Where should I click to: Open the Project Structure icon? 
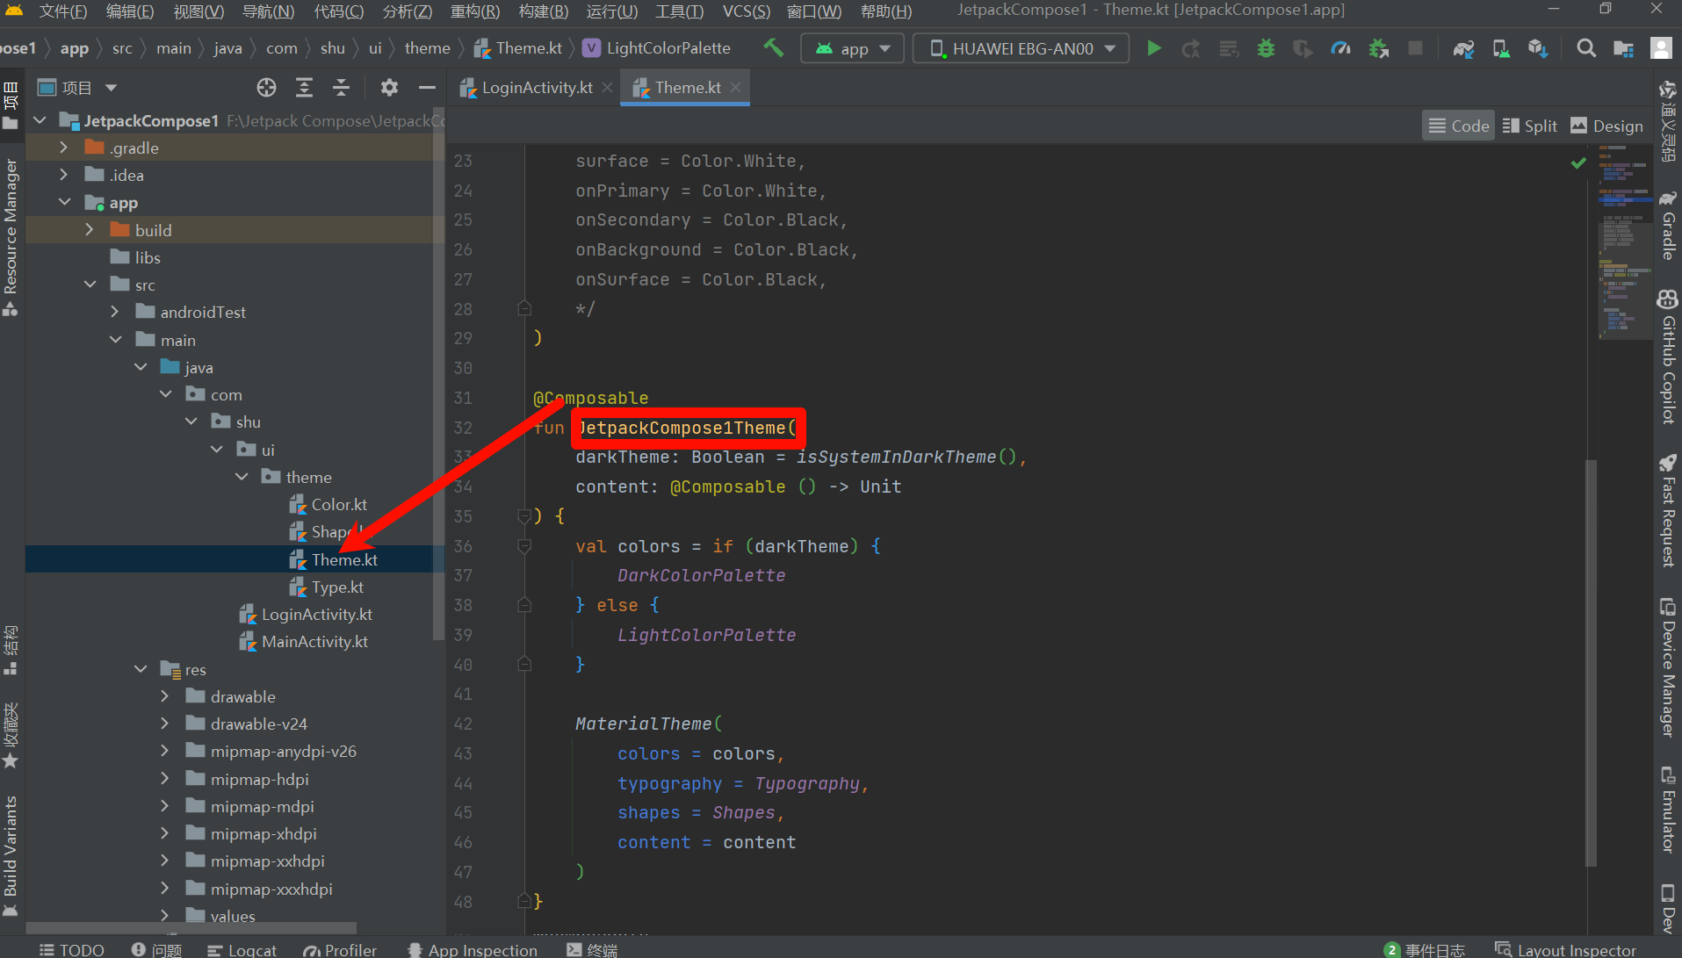1623,48
